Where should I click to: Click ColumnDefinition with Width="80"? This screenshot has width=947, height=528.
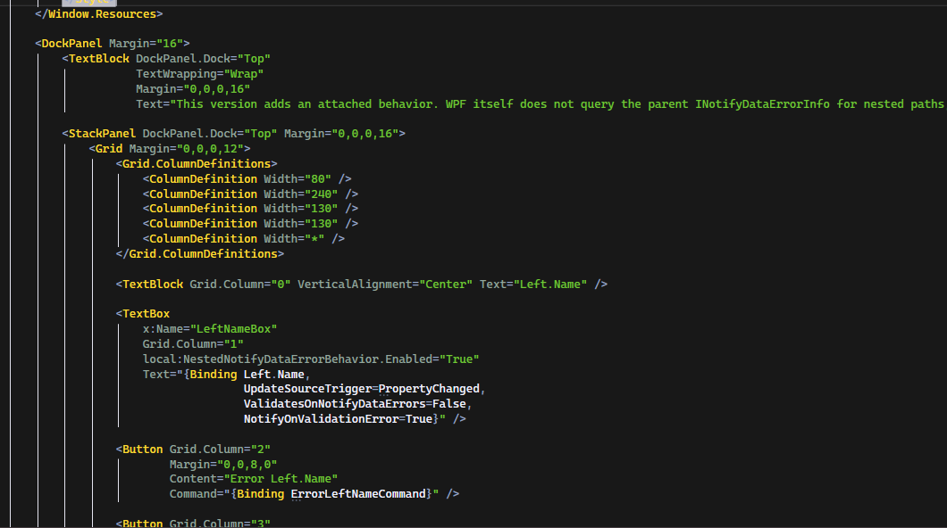247,178
